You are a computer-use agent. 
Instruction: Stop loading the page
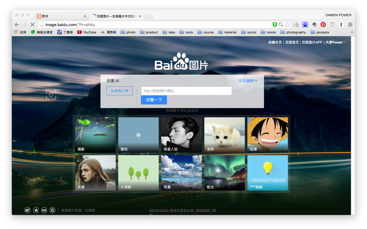[33, 25]
